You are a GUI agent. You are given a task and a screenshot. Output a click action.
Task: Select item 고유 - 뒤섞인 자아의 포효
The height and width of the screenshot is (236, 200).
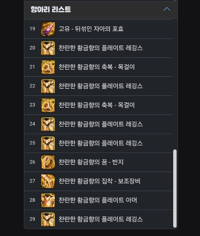pyautogui.click(x=91, y=29)
